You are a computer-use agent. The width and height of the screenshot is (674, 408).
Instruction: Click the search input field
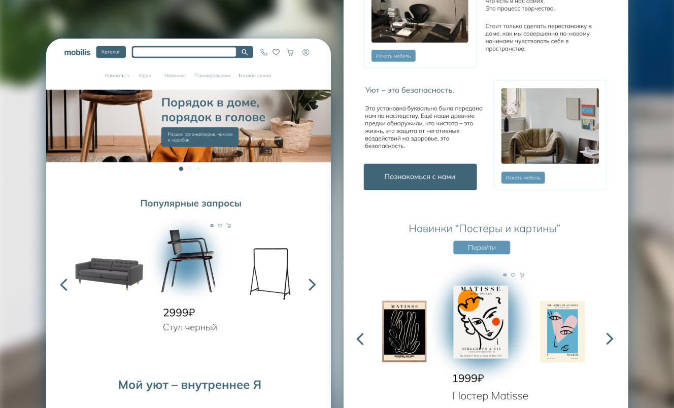pyautogui.click(x=185, y=52)
